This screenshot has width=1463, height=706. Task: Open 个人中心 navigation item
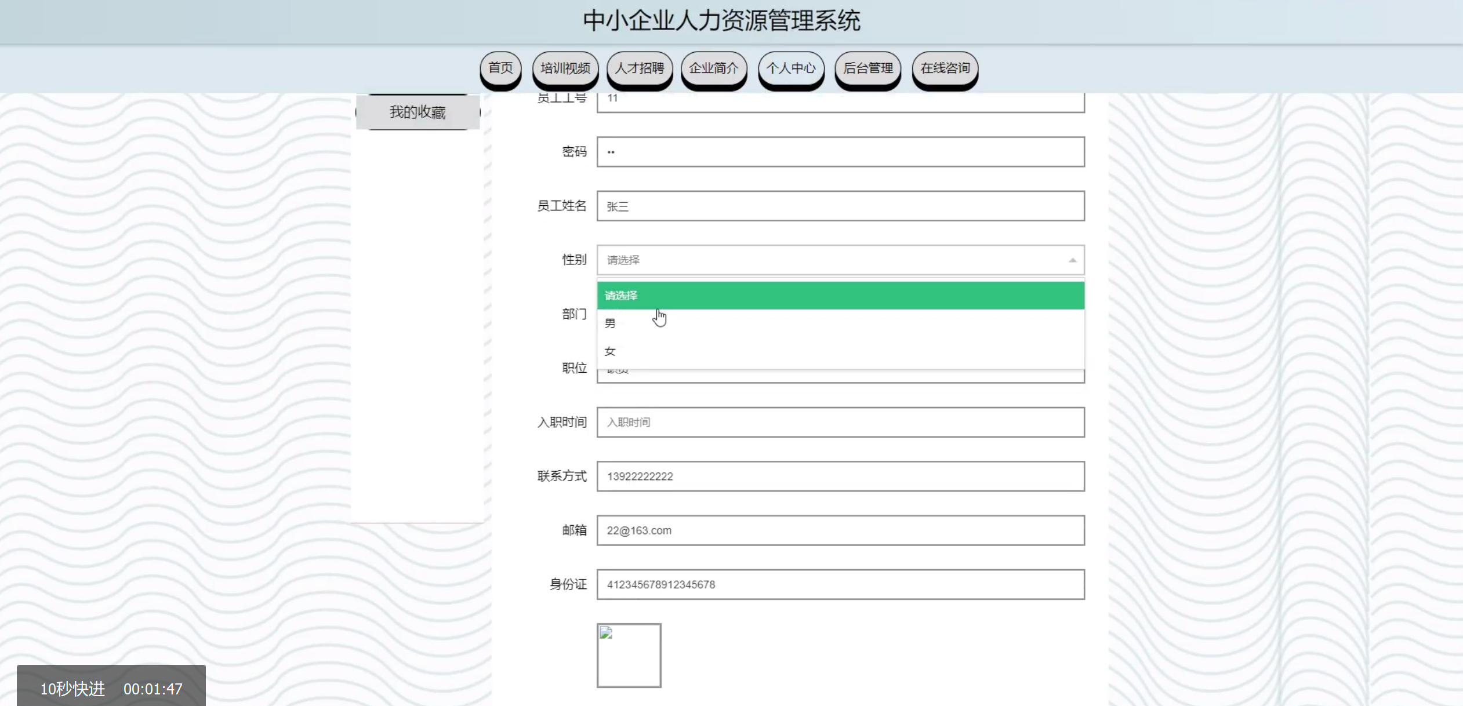pos(791,68)
